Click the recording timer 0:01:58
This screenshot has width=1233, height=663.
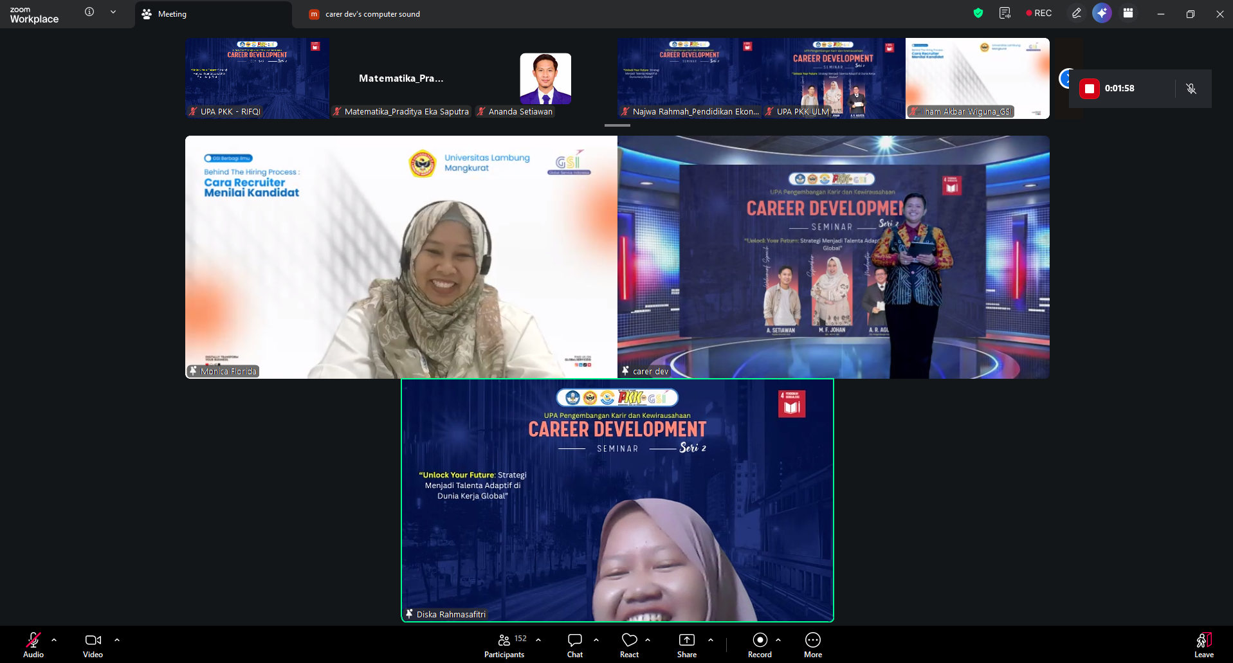1120,88
